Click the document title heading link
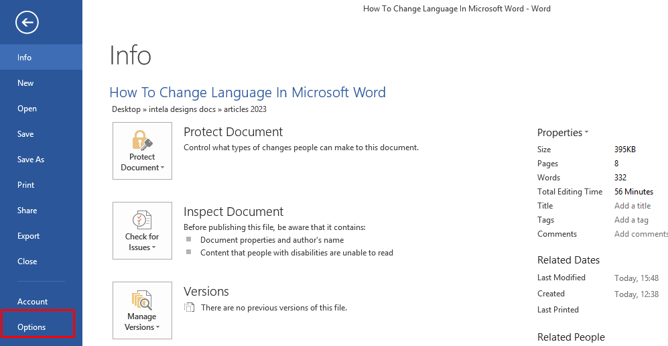The width and height of the screenshot is (668, 346). point(247,93)
